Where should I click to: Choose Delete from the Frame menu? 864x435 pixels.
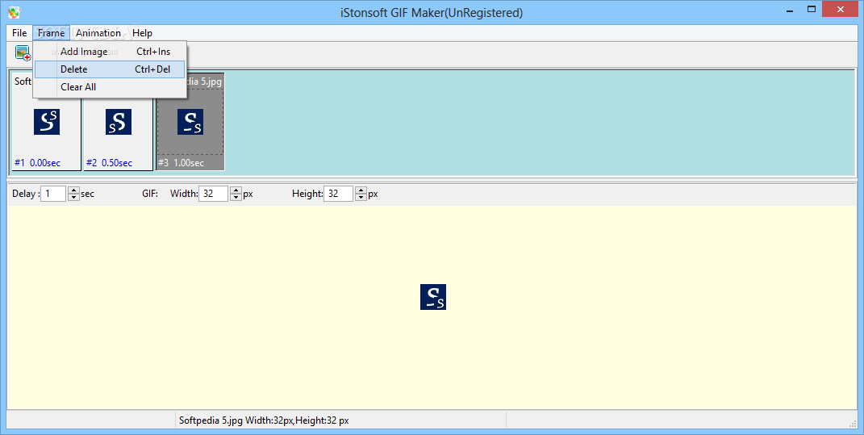(110, 69)
